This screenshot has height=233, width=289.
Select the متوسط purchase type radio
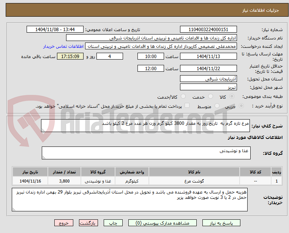(x=217, y=106)
